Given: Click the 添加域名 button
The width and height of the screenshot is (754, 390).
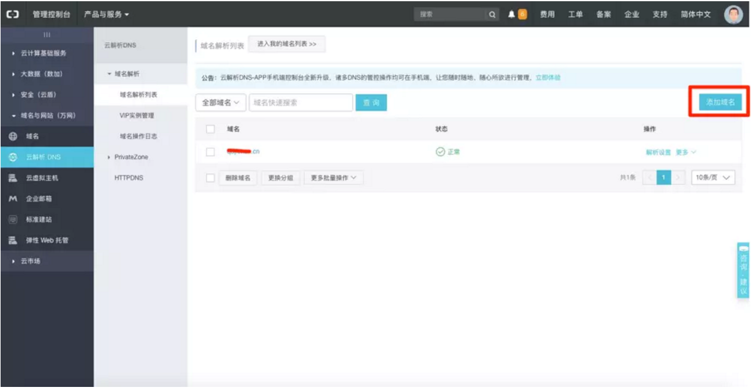Looking at the screenshot, I should (x=720, y=103).
